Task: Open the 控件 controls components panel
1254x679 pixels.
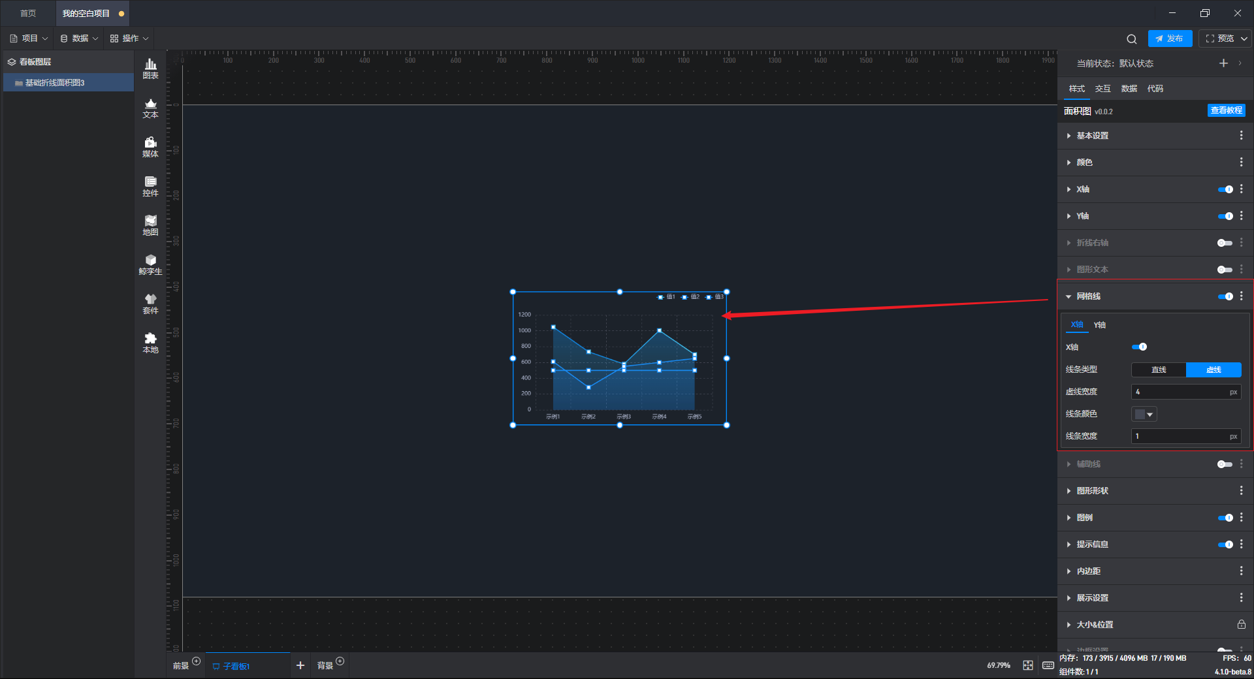Action: [150, 186]
